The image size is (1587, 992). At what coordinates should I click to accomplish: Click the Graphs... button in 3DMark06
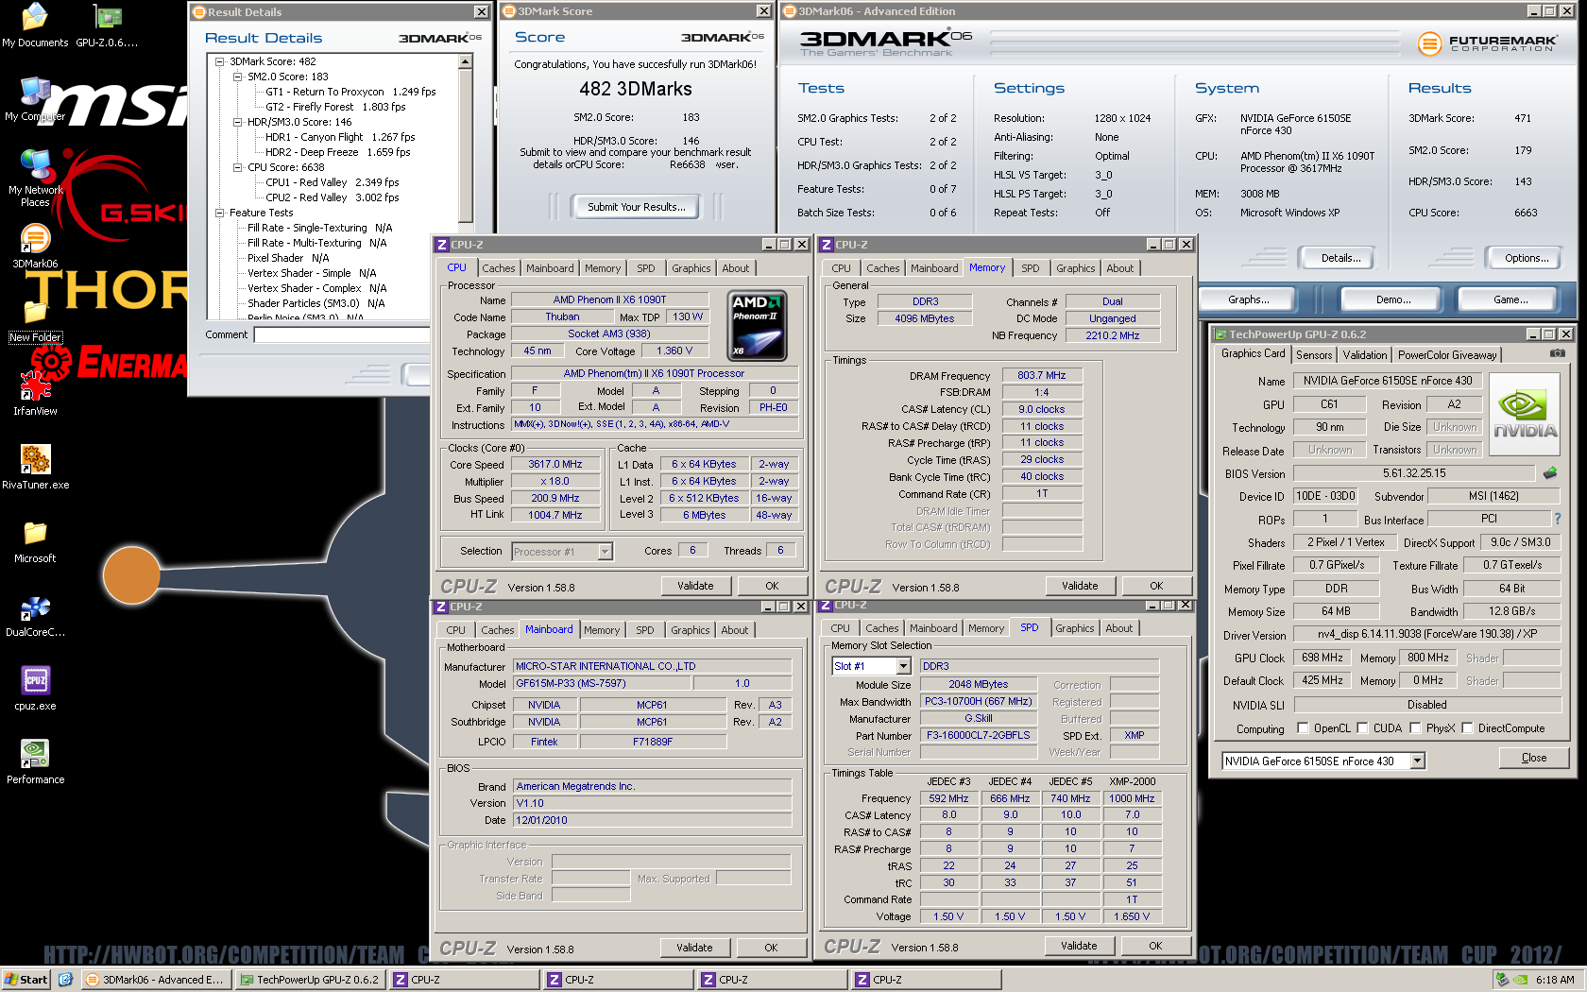pyautogui.click(x=1248, y=299)
